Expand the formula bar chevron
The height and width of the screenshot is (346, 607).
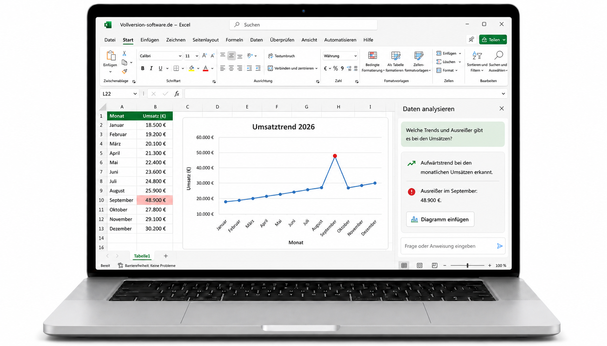[503, 94]
